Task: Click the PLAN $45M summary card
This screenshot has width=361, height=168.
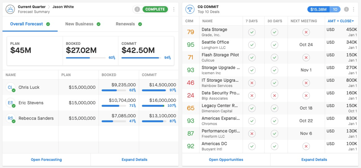Action: 35,51
